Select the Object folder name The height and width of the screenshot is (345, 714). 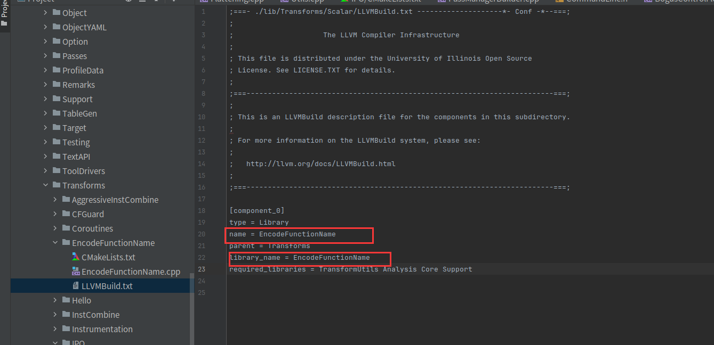(x=75, y=13)
